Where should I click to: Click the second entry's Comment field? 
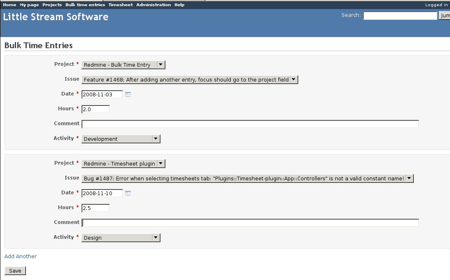(x=250, y=223)
